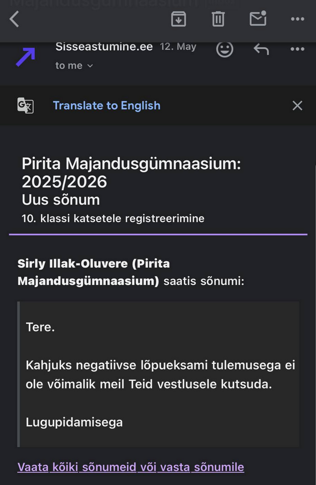Reply to the message using the arrow icon
Screen dimensions: 316x485
tap(261, 49)
